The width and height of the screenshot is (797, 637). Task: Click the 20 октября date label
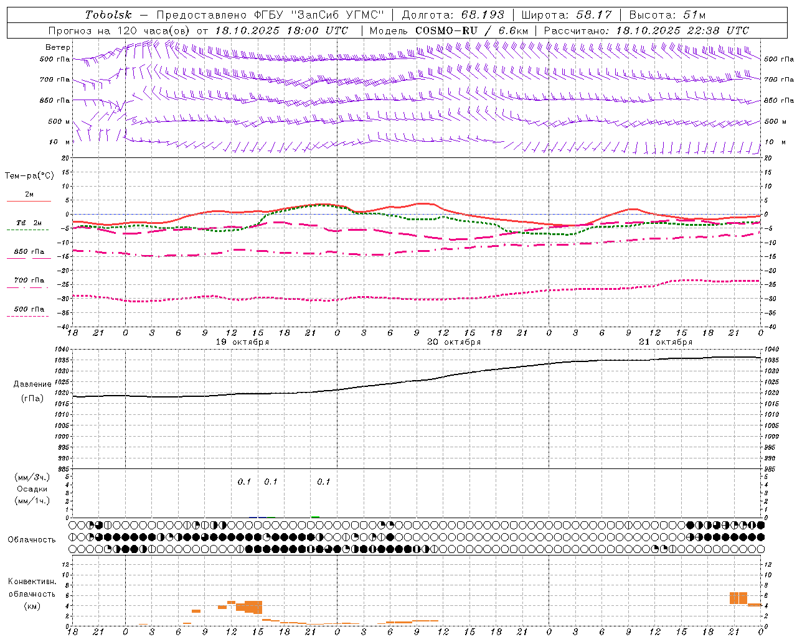[454, 342]
